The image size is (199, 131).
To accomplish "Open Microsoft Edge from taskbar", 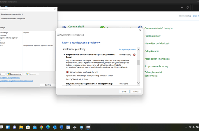I will click(48, 127).
